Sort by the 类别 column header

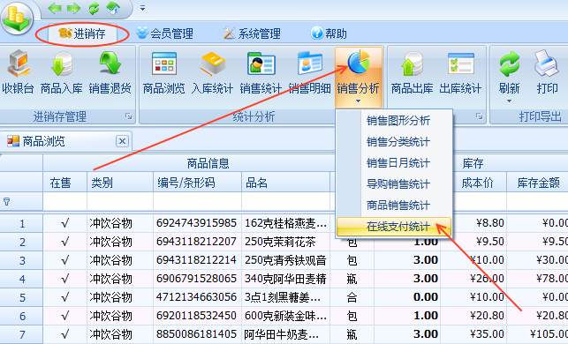click(x=120, y=183)
